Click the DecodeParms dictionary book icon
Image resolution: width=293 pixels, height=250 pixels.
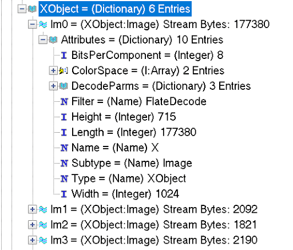[64, 86]
